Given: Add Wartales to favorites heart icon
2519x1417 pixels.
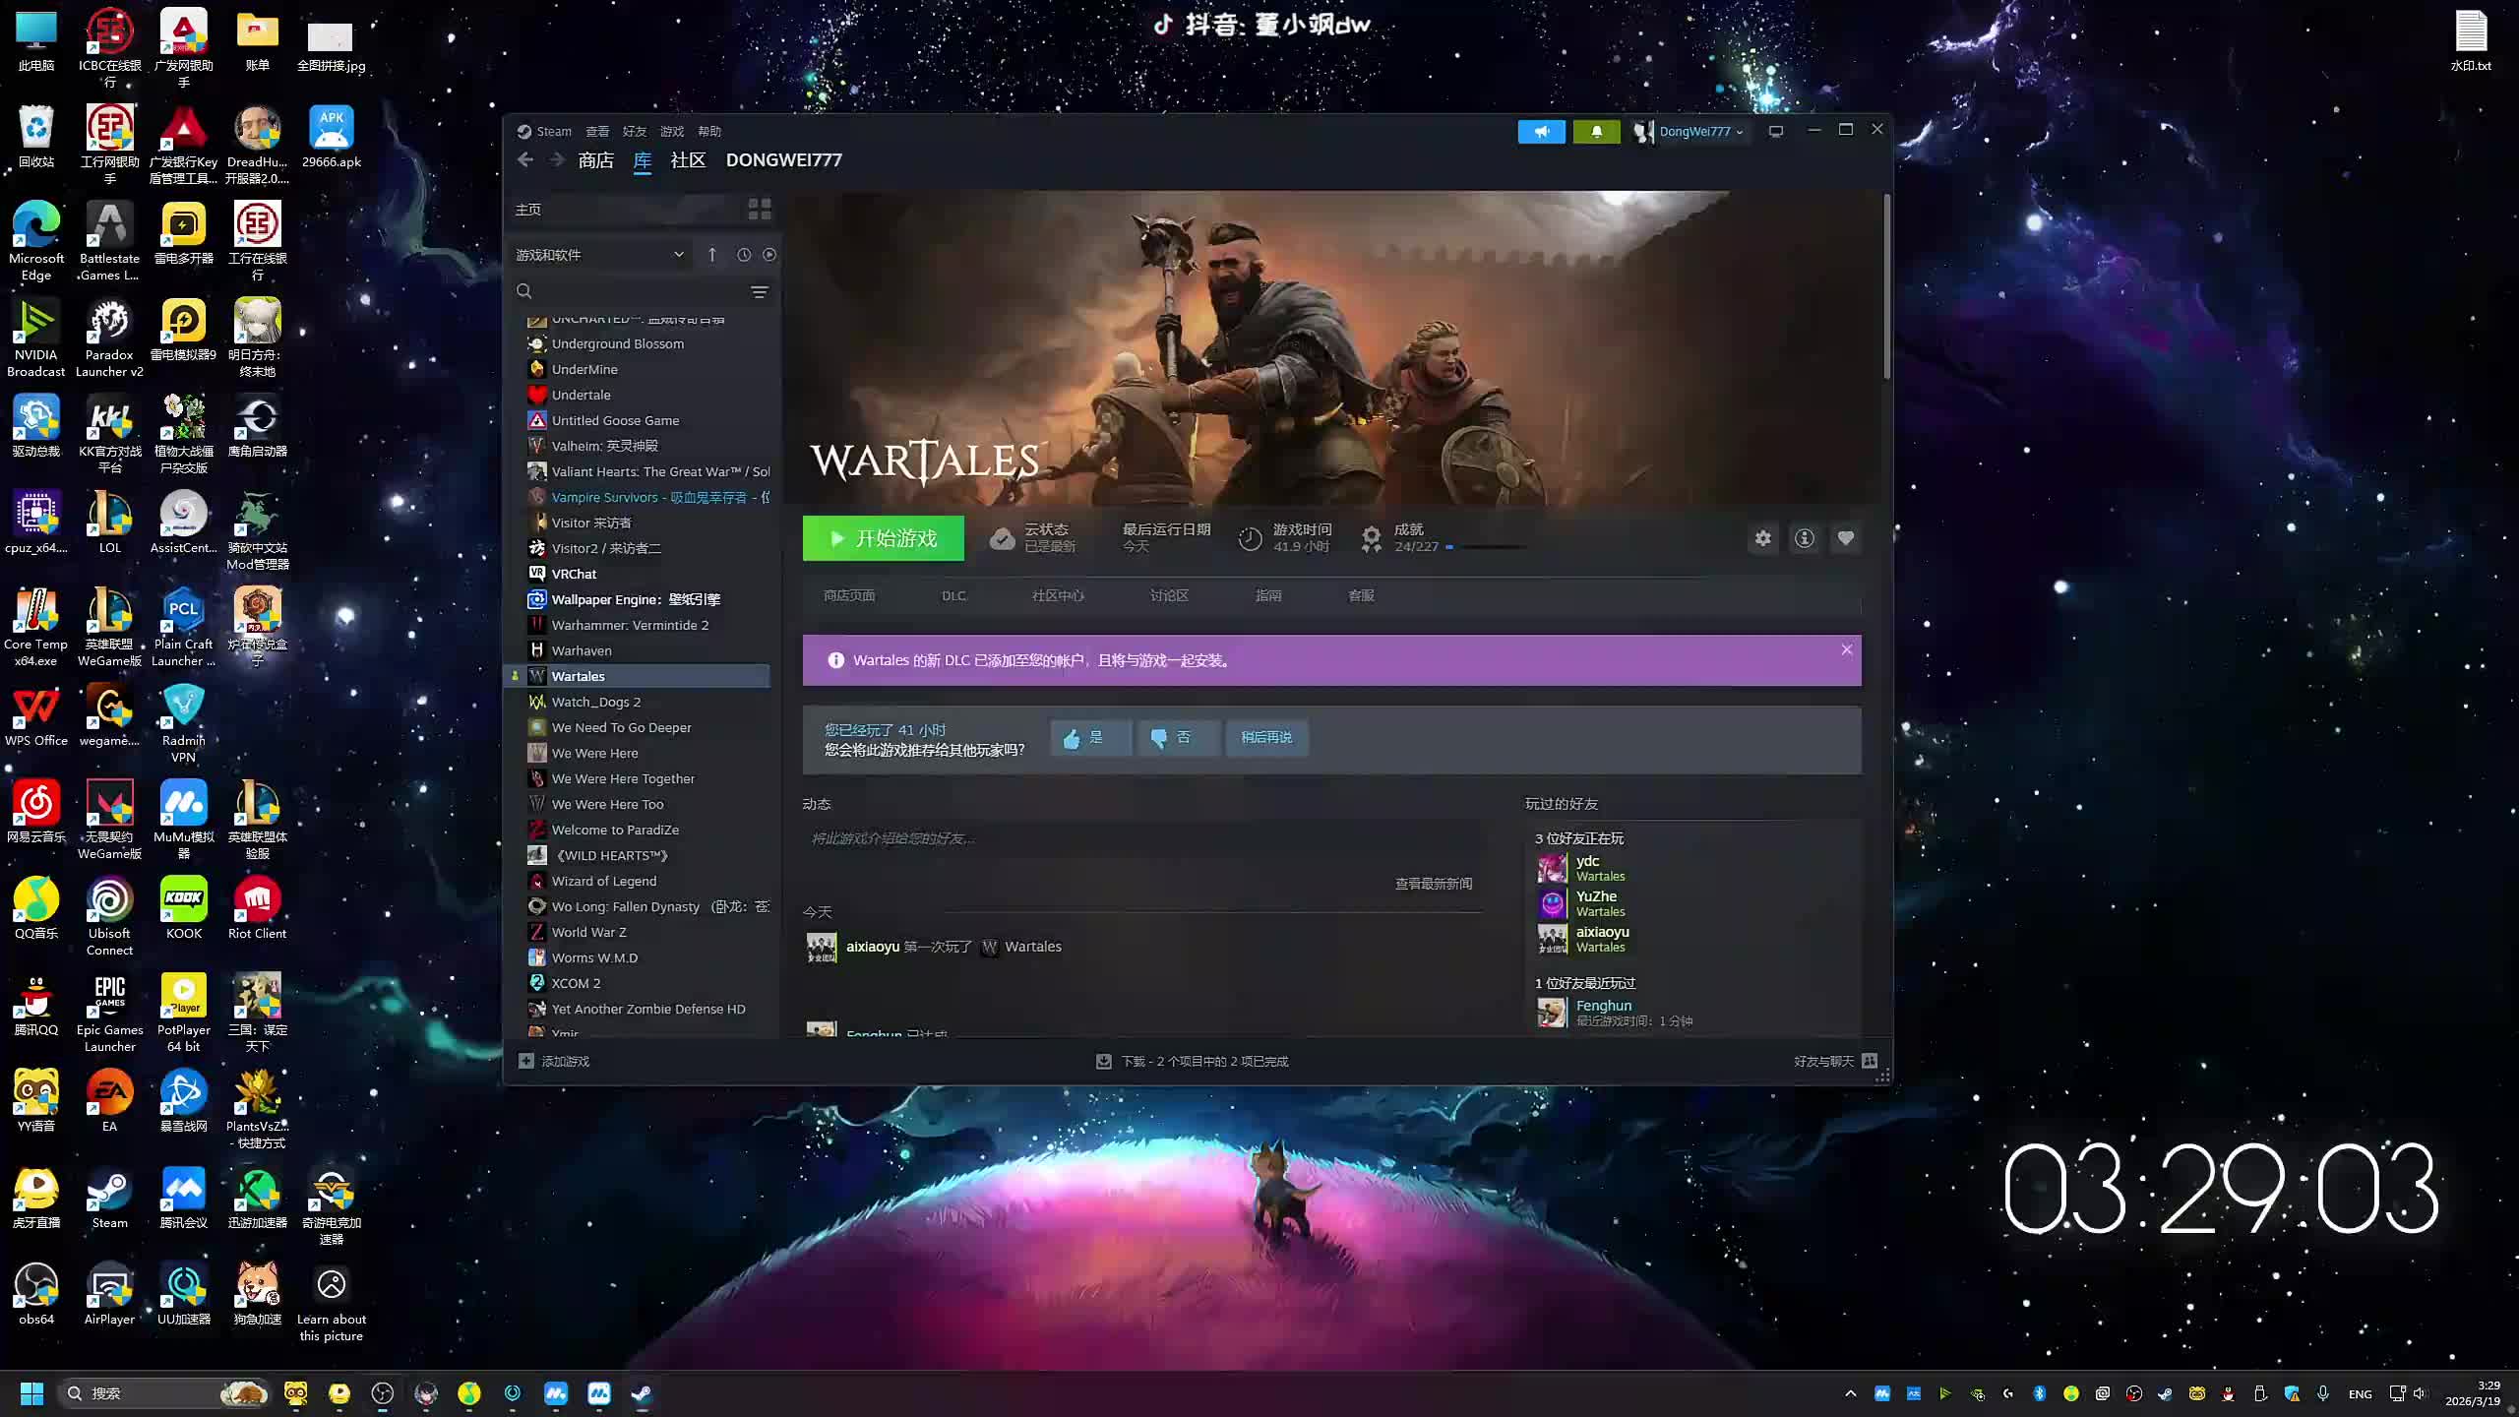Looking at the screenshot, I should [1845, 538].
